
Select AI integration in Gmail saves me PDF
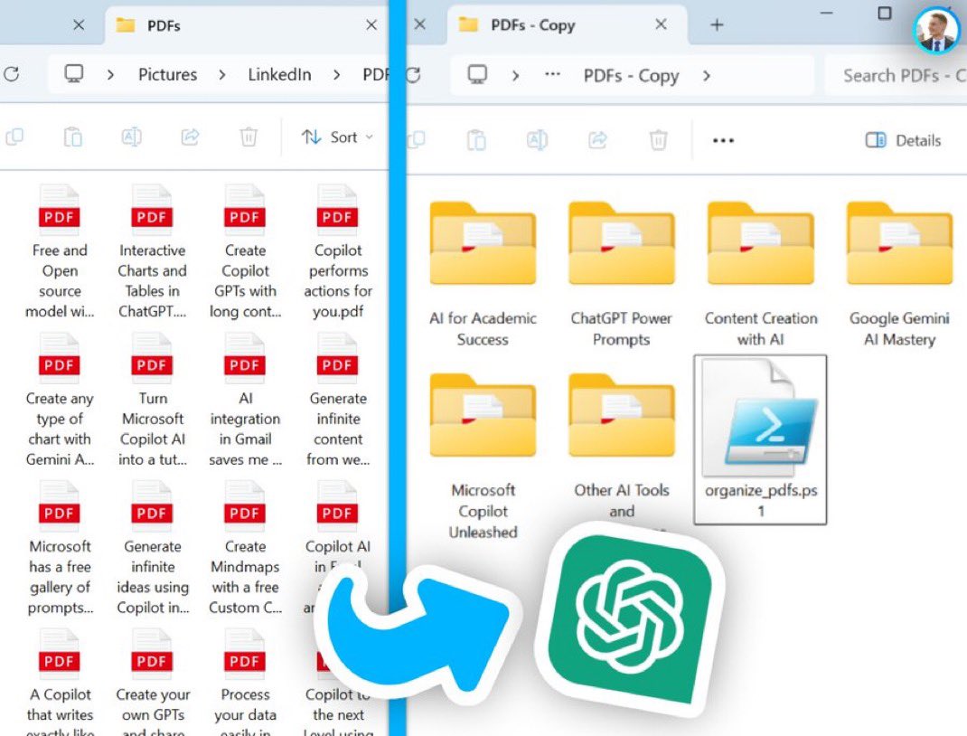[245, 400]
